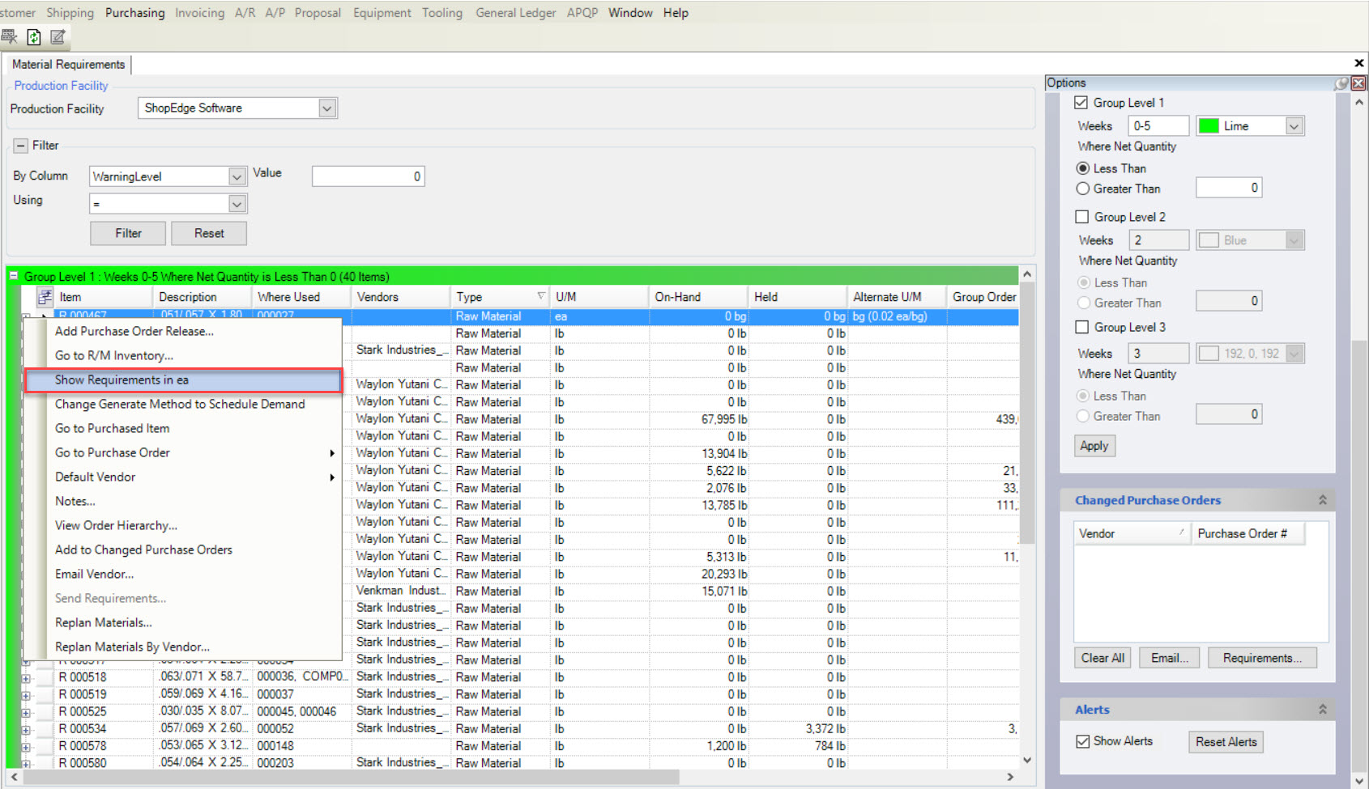Collapse the Alerts section chevron
Viewport: 1369px width, 789px height.
[1322, 709]
